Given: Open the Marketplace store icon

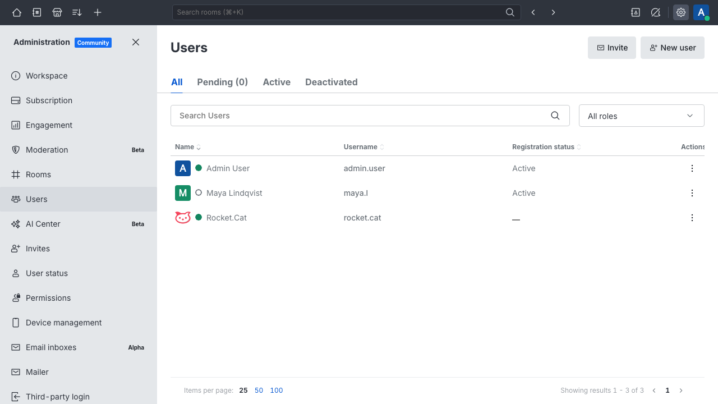Looking at the screenshot, I should point(57,12).
